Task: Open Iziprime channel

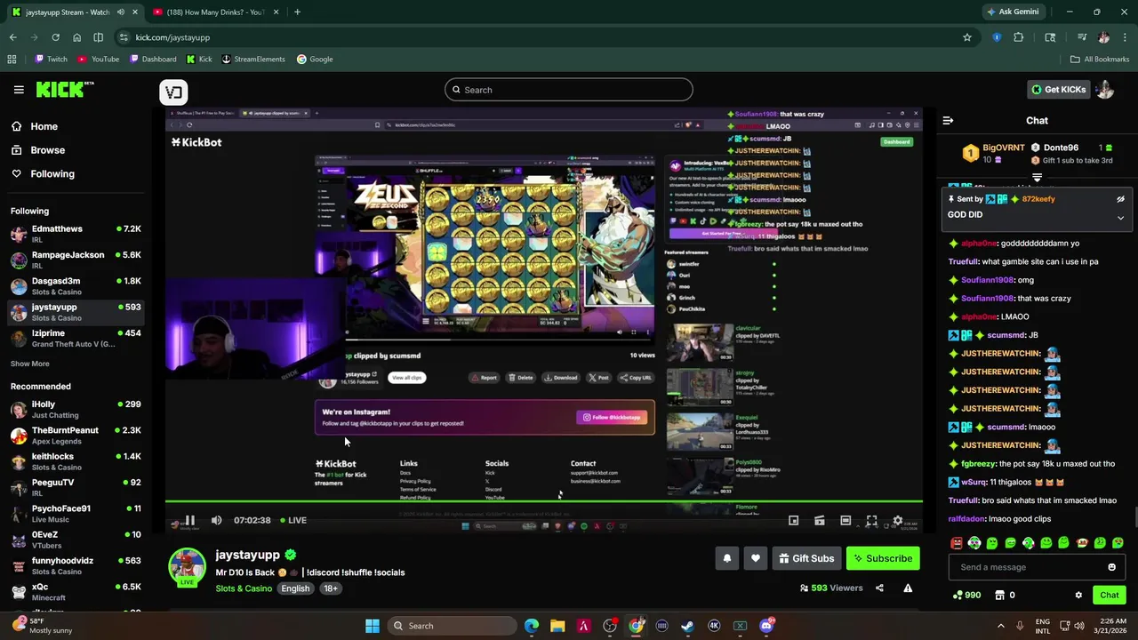Action: click(x=76, y=338)
